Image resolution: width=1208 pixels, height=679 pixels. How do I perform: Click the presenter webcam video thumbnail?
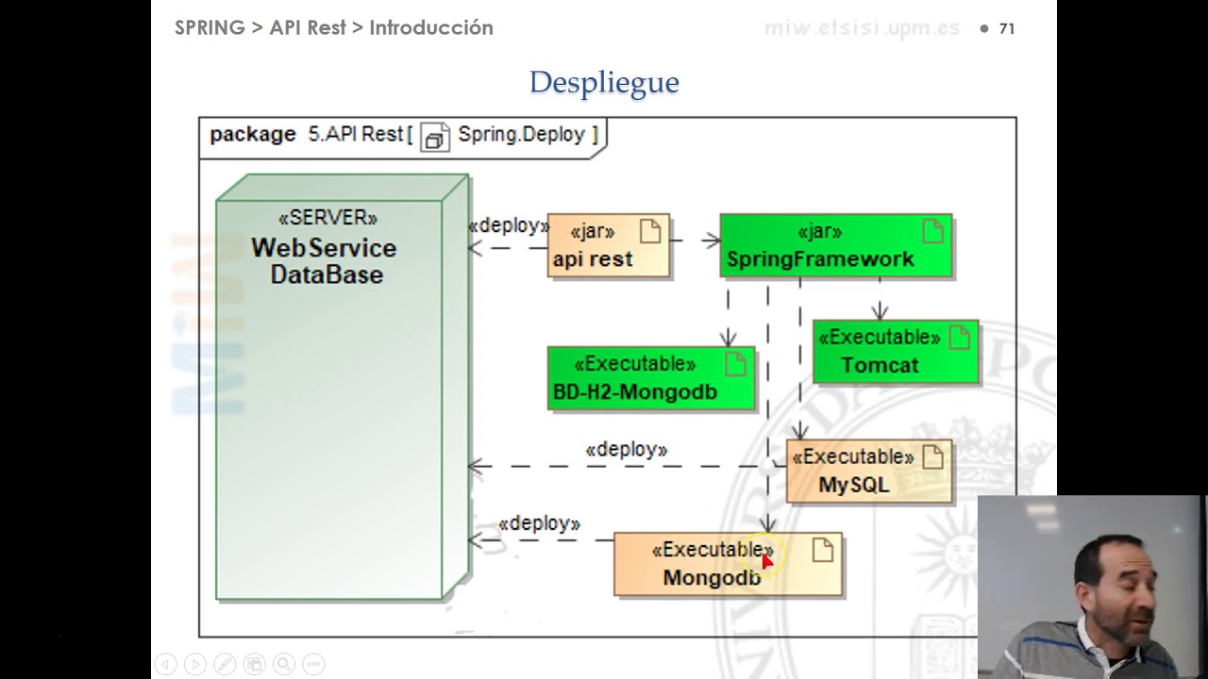(1093, 587)
